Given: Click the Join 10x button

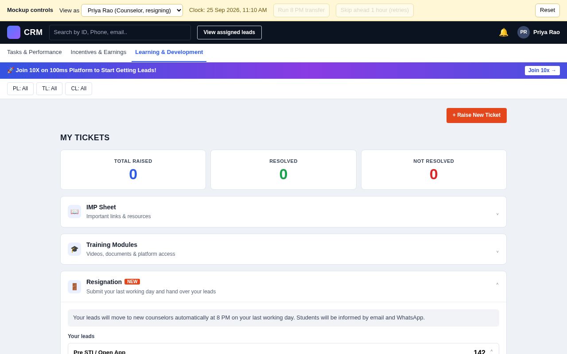Looking at the screenshot, I should (x=542, y=70).
